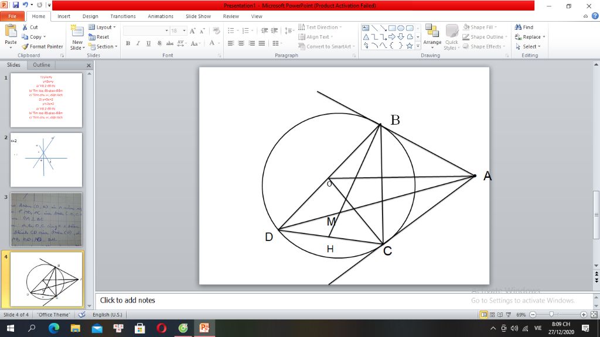
Task: Switch to the Design ribbon tab
Action: pos(90,16)
